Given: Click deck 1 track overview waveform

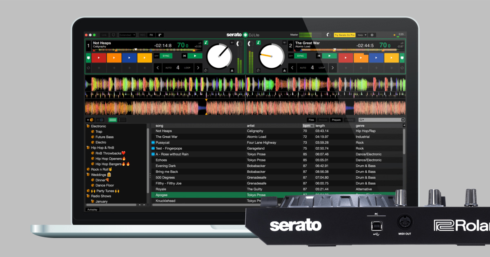Looking at the screenshot, I should pos(147,50).
